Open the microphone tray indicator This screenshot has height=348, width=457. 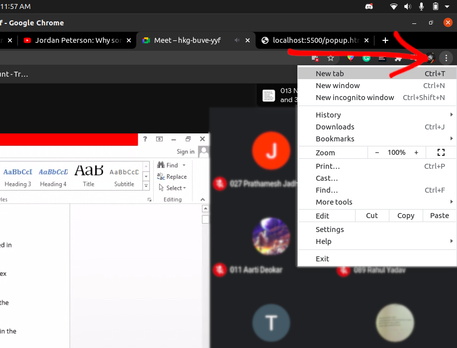(x=421, y=6)
